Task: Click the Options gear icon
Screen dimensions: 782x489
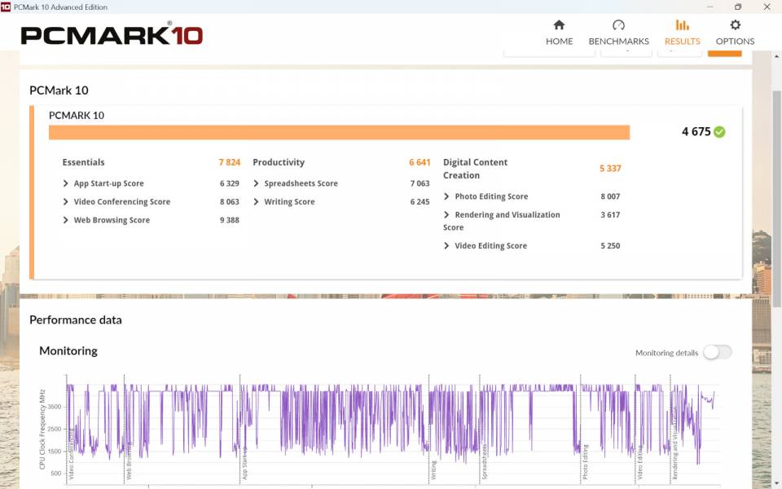Action: point(735,25)
